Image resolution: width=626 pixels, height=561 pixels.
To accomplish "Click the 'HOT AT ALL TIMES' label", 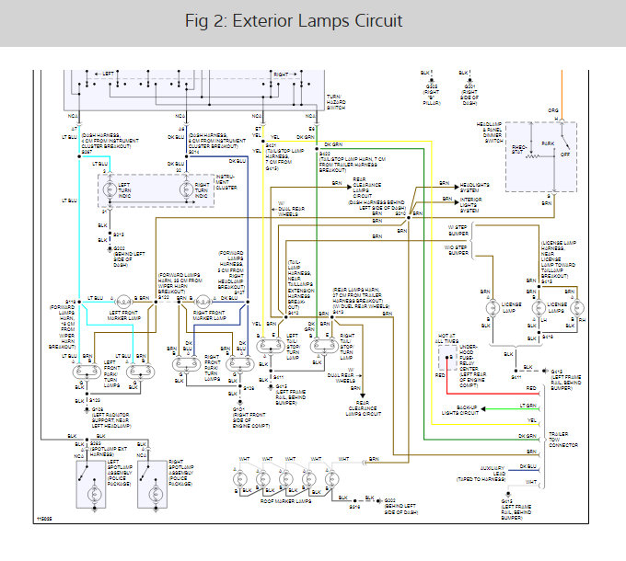I will pos(446,338).
